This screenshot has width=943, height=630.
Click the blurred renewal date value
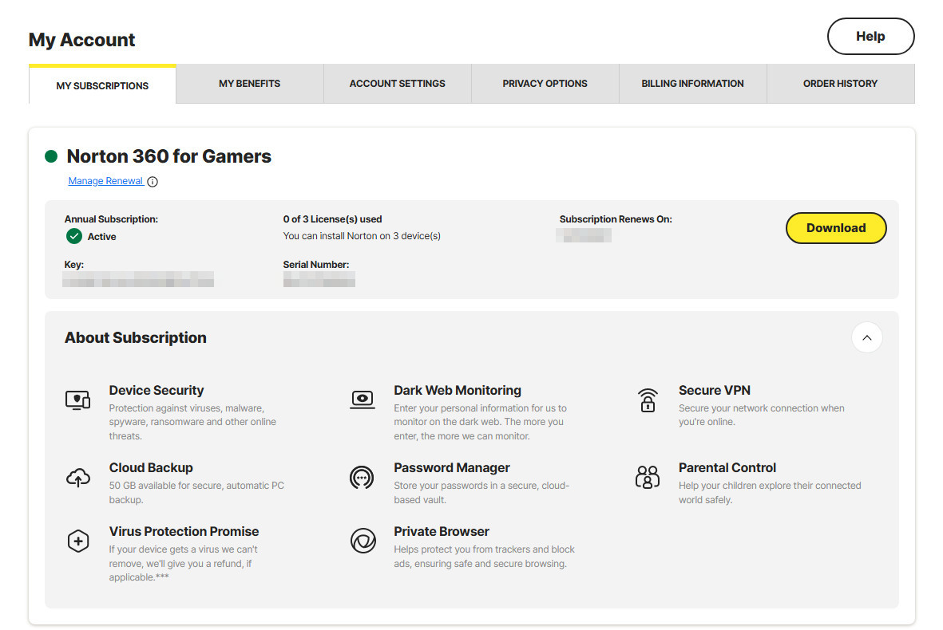click(584, 234)
